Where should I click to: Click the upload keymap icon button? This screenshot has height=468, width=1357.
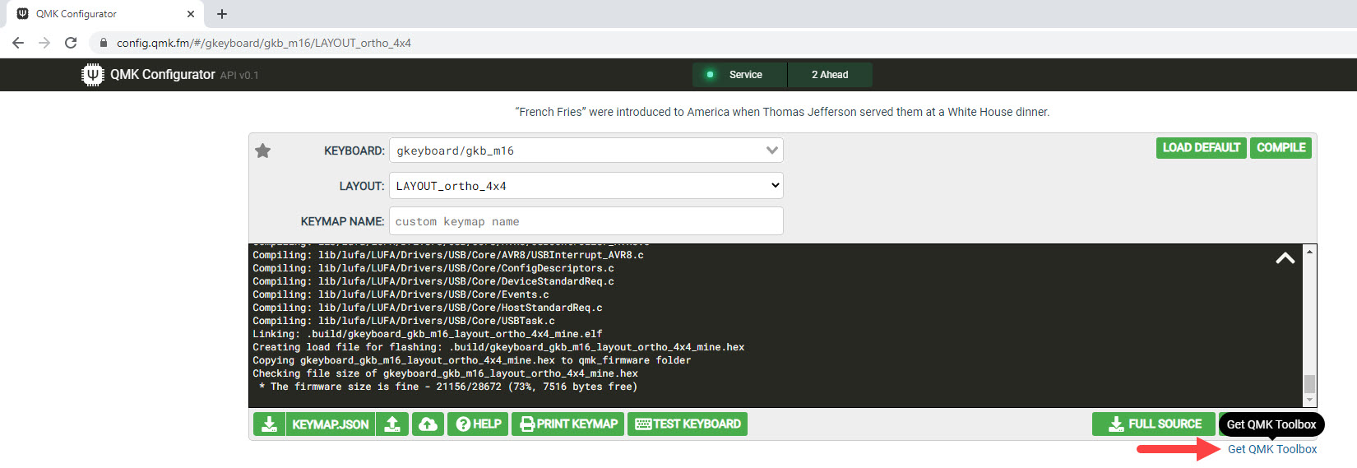(392, 424)
